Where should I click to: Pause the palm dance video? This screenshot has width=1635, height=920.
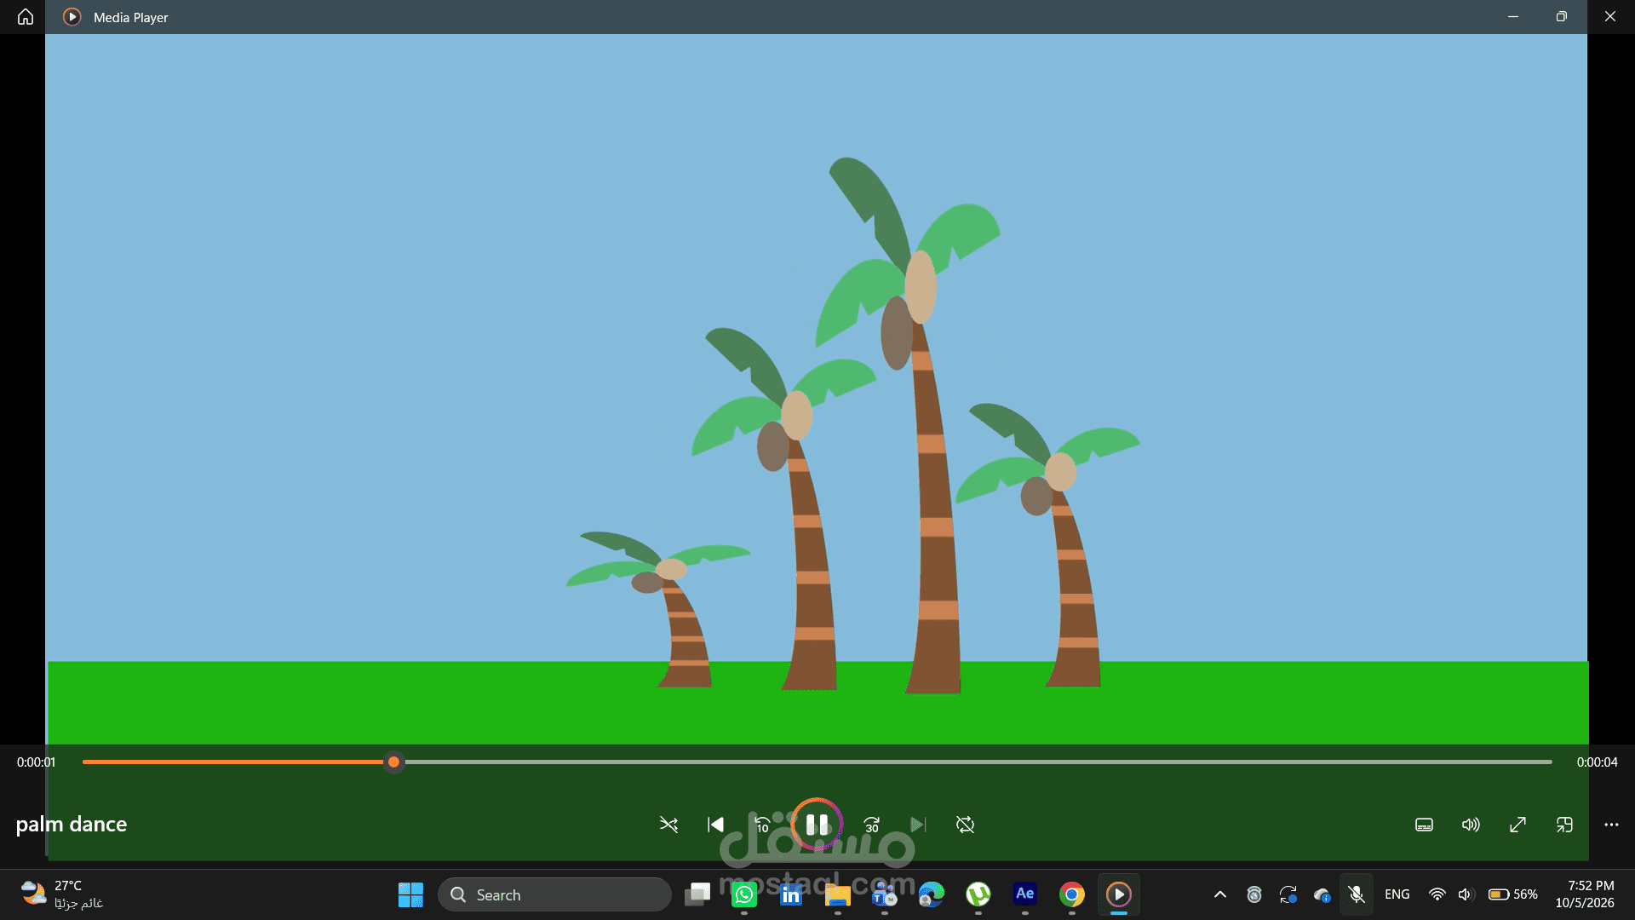click(x=817, y=824)
